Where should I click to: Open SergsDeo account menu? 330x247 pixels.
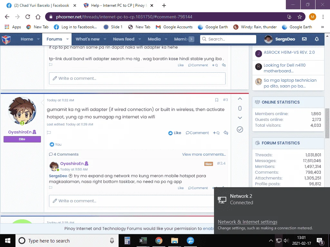click(280, 39)
